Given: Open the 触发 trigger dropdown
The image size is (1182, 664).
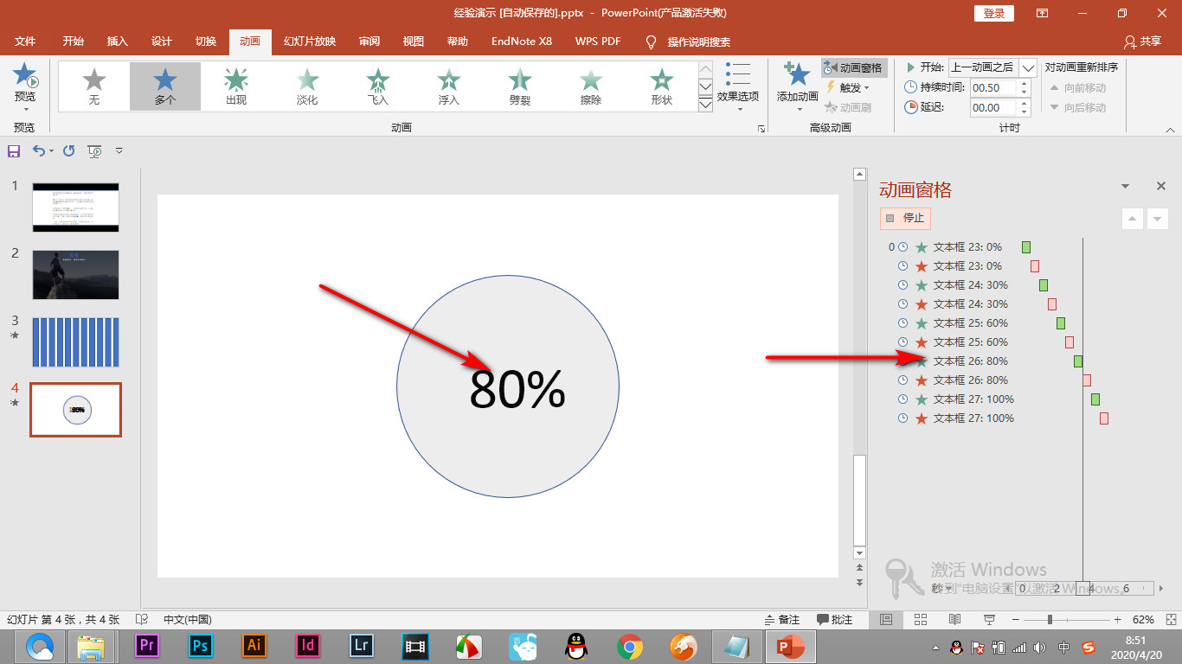Looking at the screenshot, I should (x=846, y=87).
